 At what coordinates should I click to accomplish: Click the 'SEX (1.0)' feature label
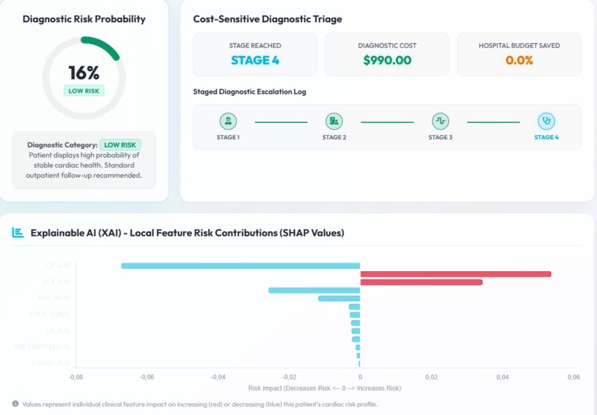click(56, 282)
